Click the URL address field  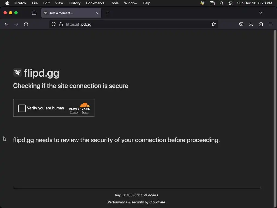point(134,24)
